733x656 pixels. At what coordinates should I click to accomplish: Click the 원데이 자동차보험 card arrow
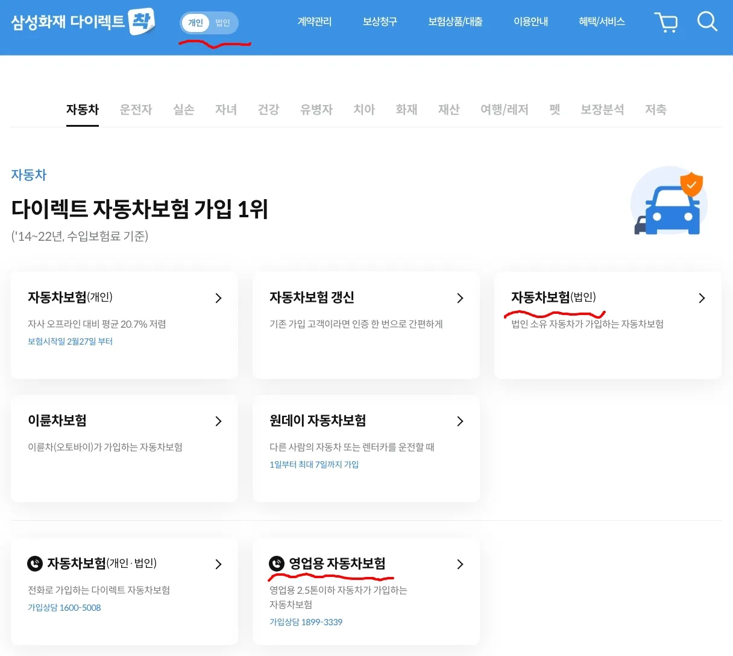[460, 421]
